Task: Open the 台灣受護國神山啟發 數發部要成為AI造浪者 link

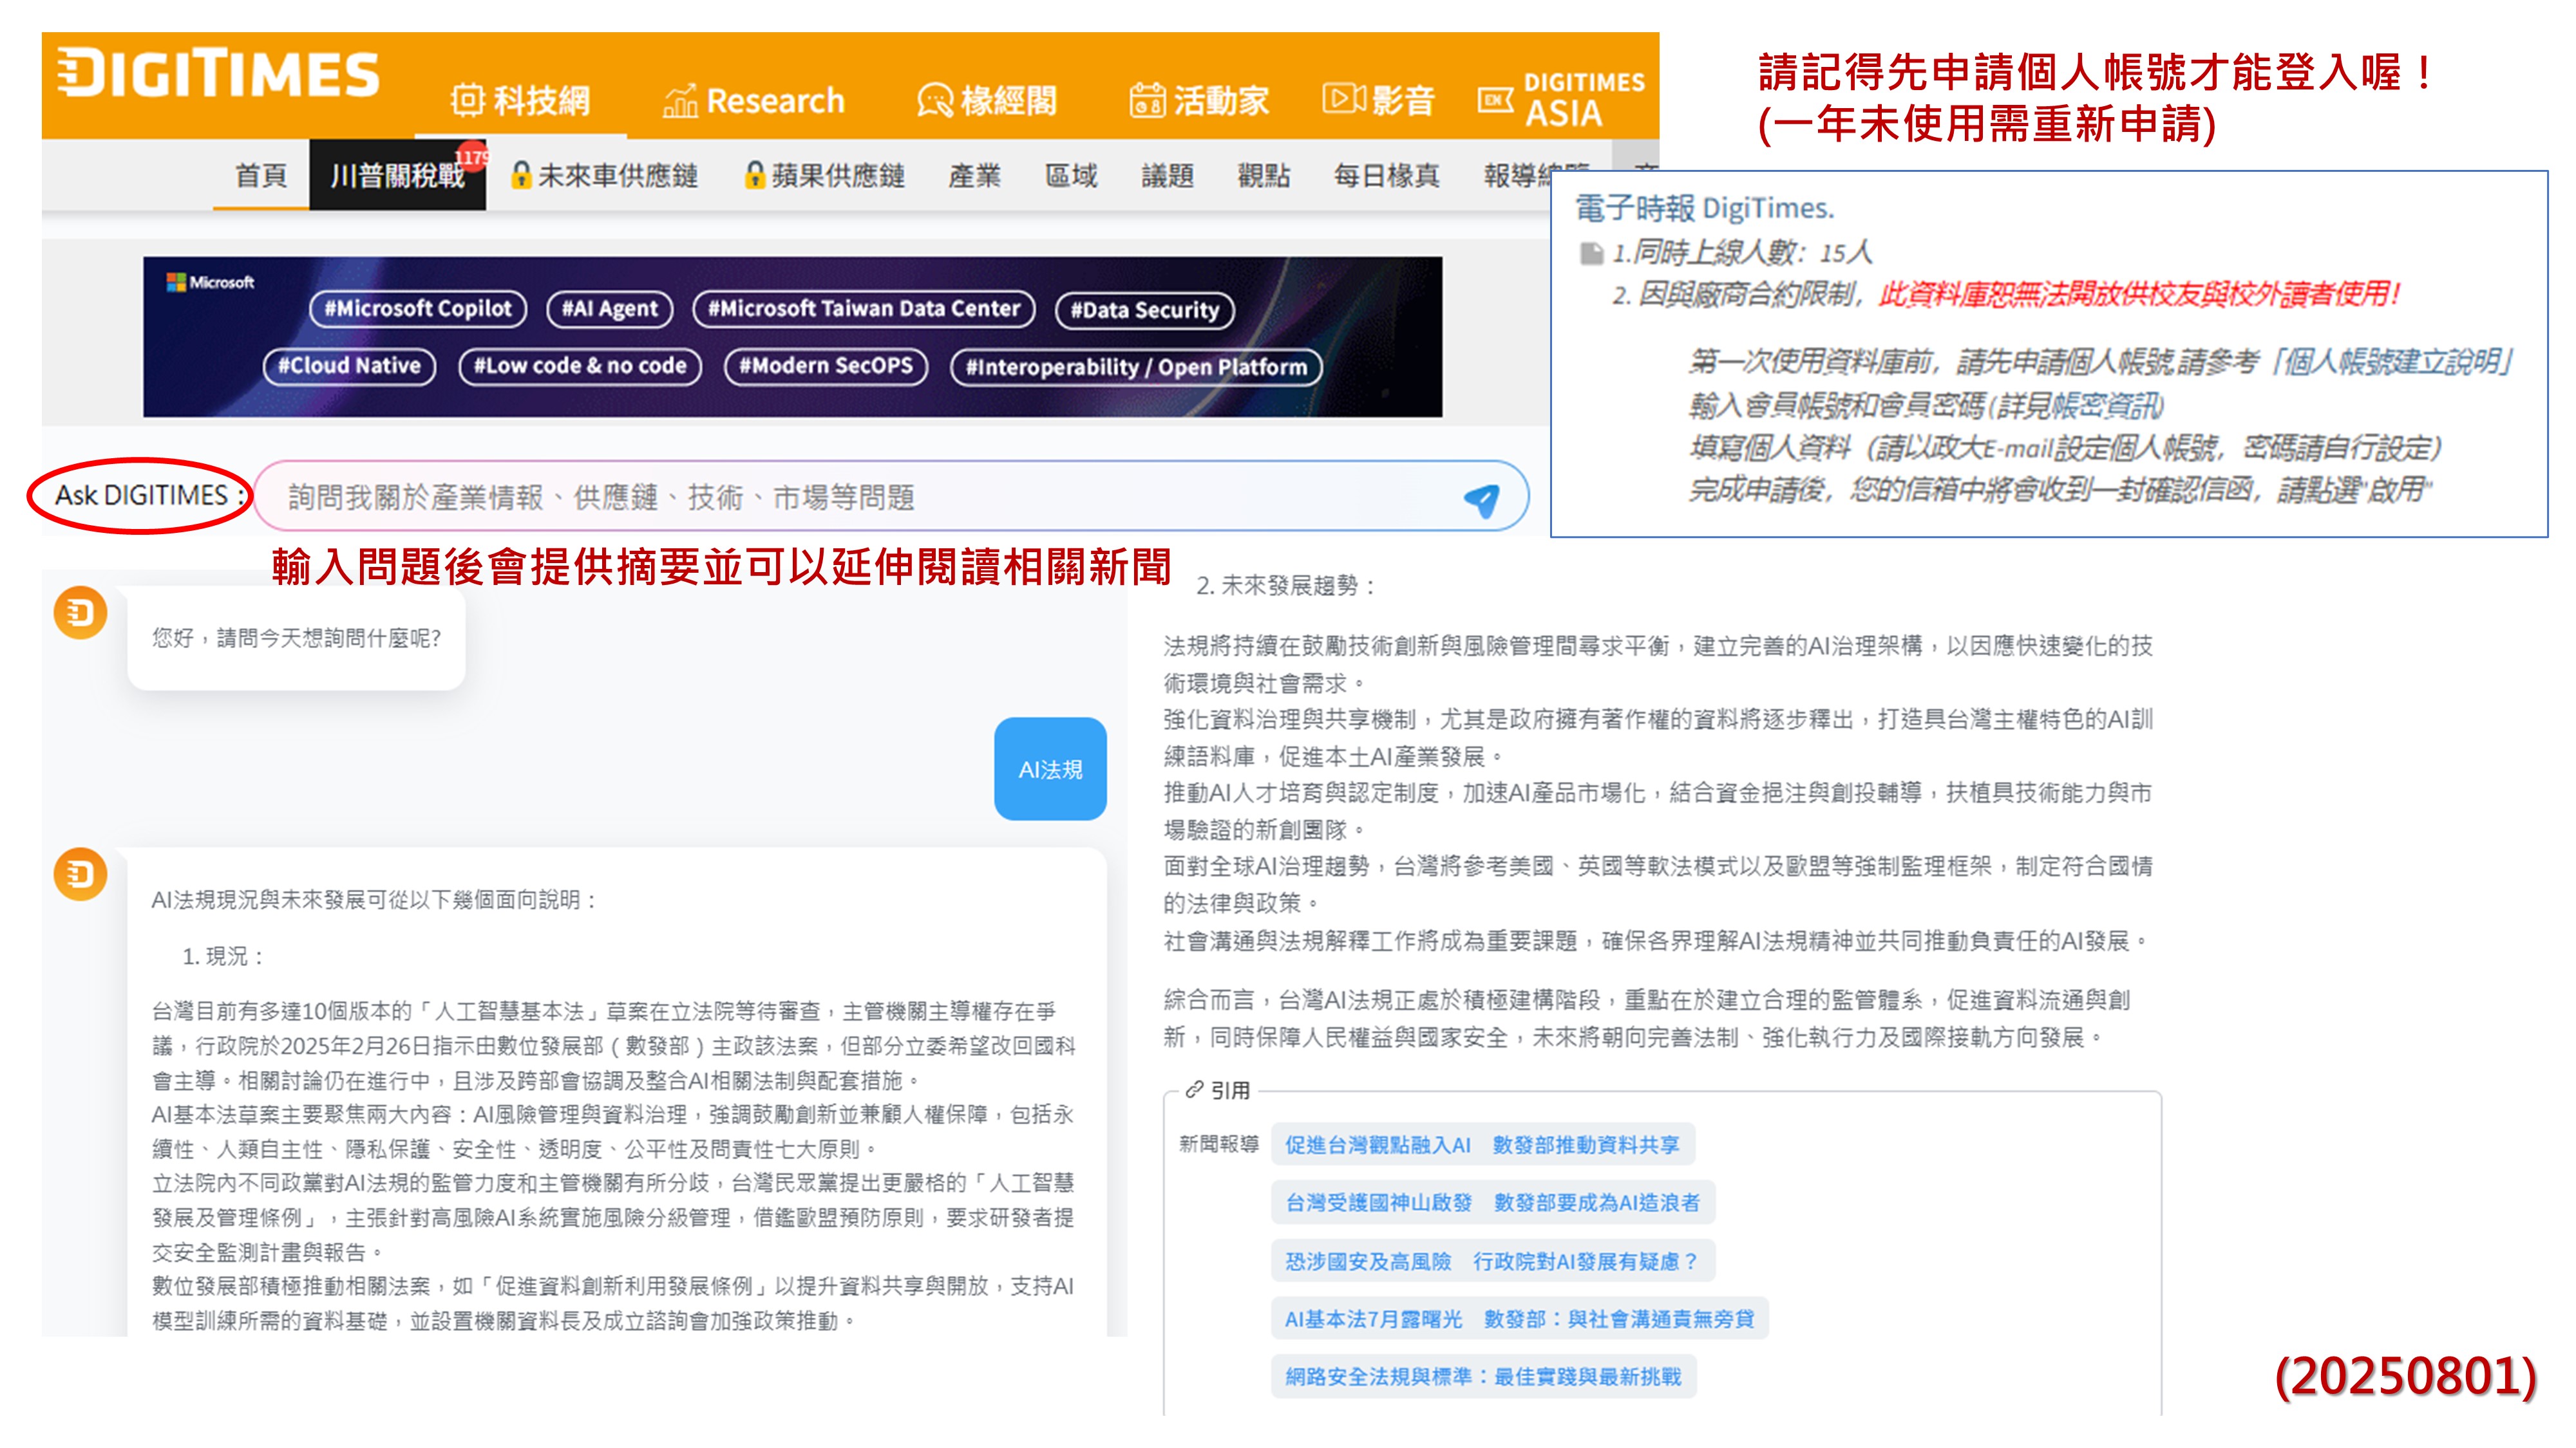Action: (x=1492, y=1203)
